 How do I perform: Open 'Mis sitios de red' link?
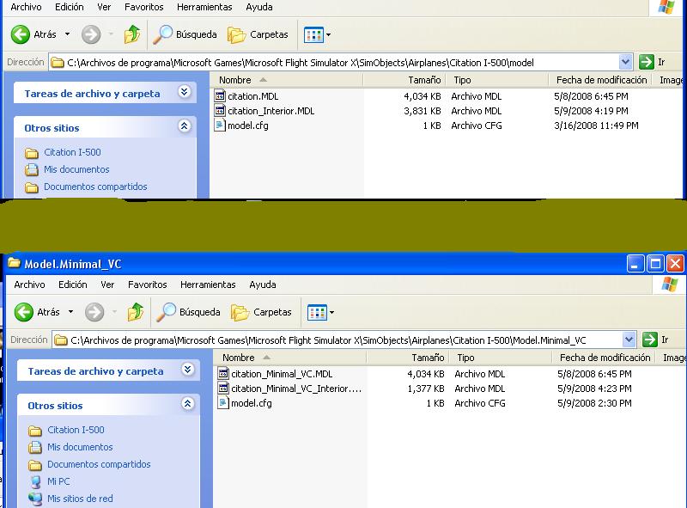coord(80,499)
